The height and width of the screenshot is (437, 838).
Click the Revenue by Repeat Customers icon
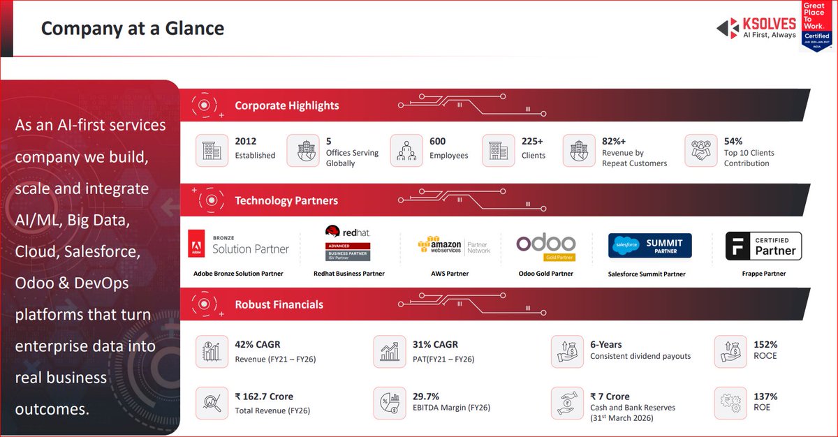pyautogui.click(x=579, y=150)
